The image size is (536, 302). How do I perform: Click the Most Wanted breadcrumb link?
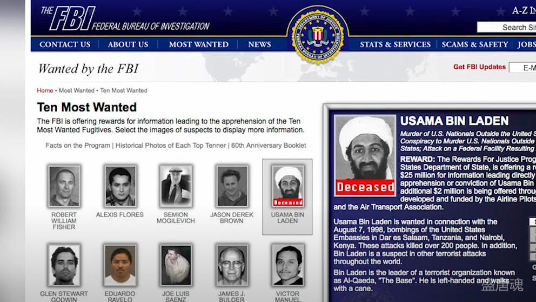77,90
